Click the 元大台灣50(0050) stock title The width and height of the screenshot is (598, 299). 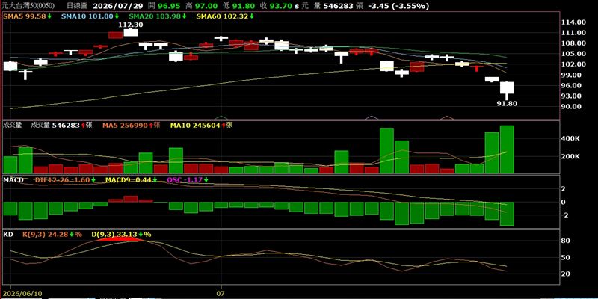pyautogui.click(x=28, y=6)
